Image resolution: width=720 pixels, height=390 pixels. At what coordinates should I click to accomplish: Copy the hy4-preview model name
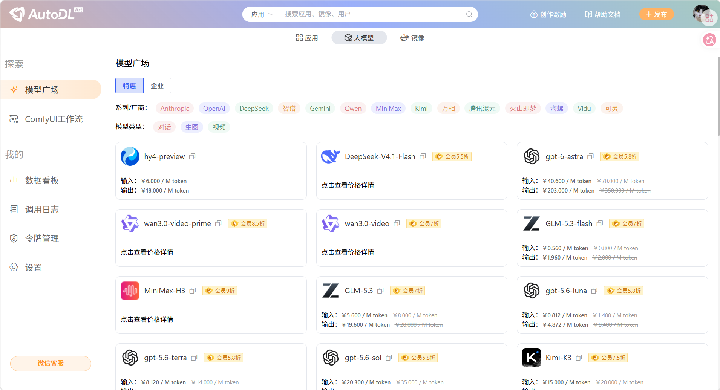point(192,156)
